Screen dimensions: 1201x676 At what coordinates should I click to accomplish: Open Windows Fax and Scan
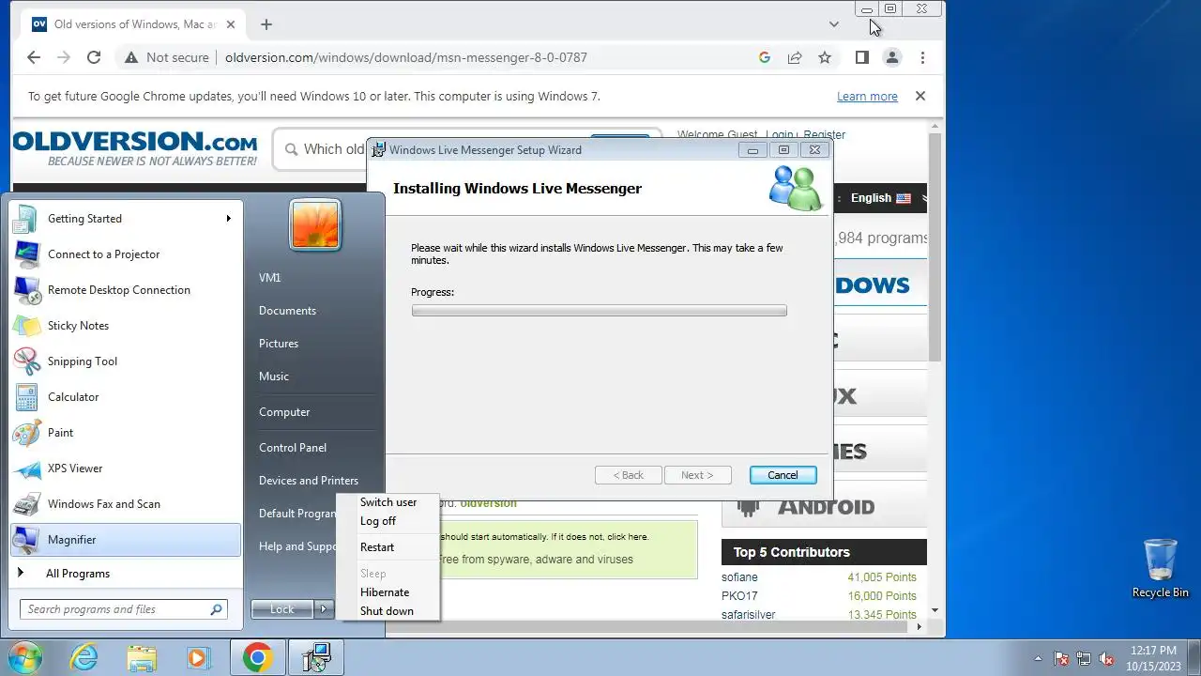[x=125, y=504]
